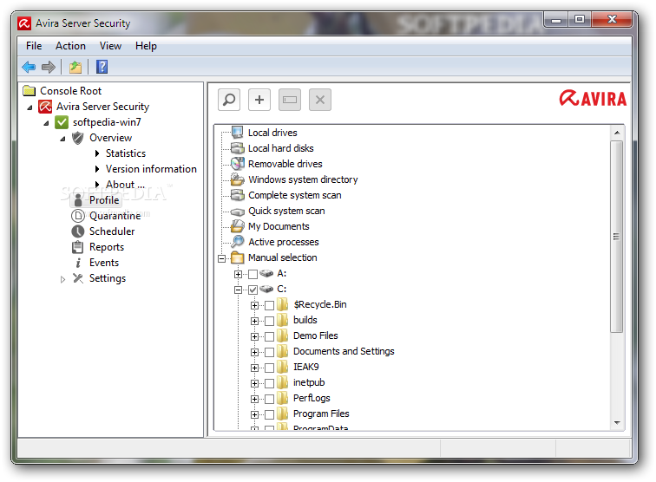656x482 pixels.
Task: Click the profile list scrollbar thumb
Action: point(617,237)
